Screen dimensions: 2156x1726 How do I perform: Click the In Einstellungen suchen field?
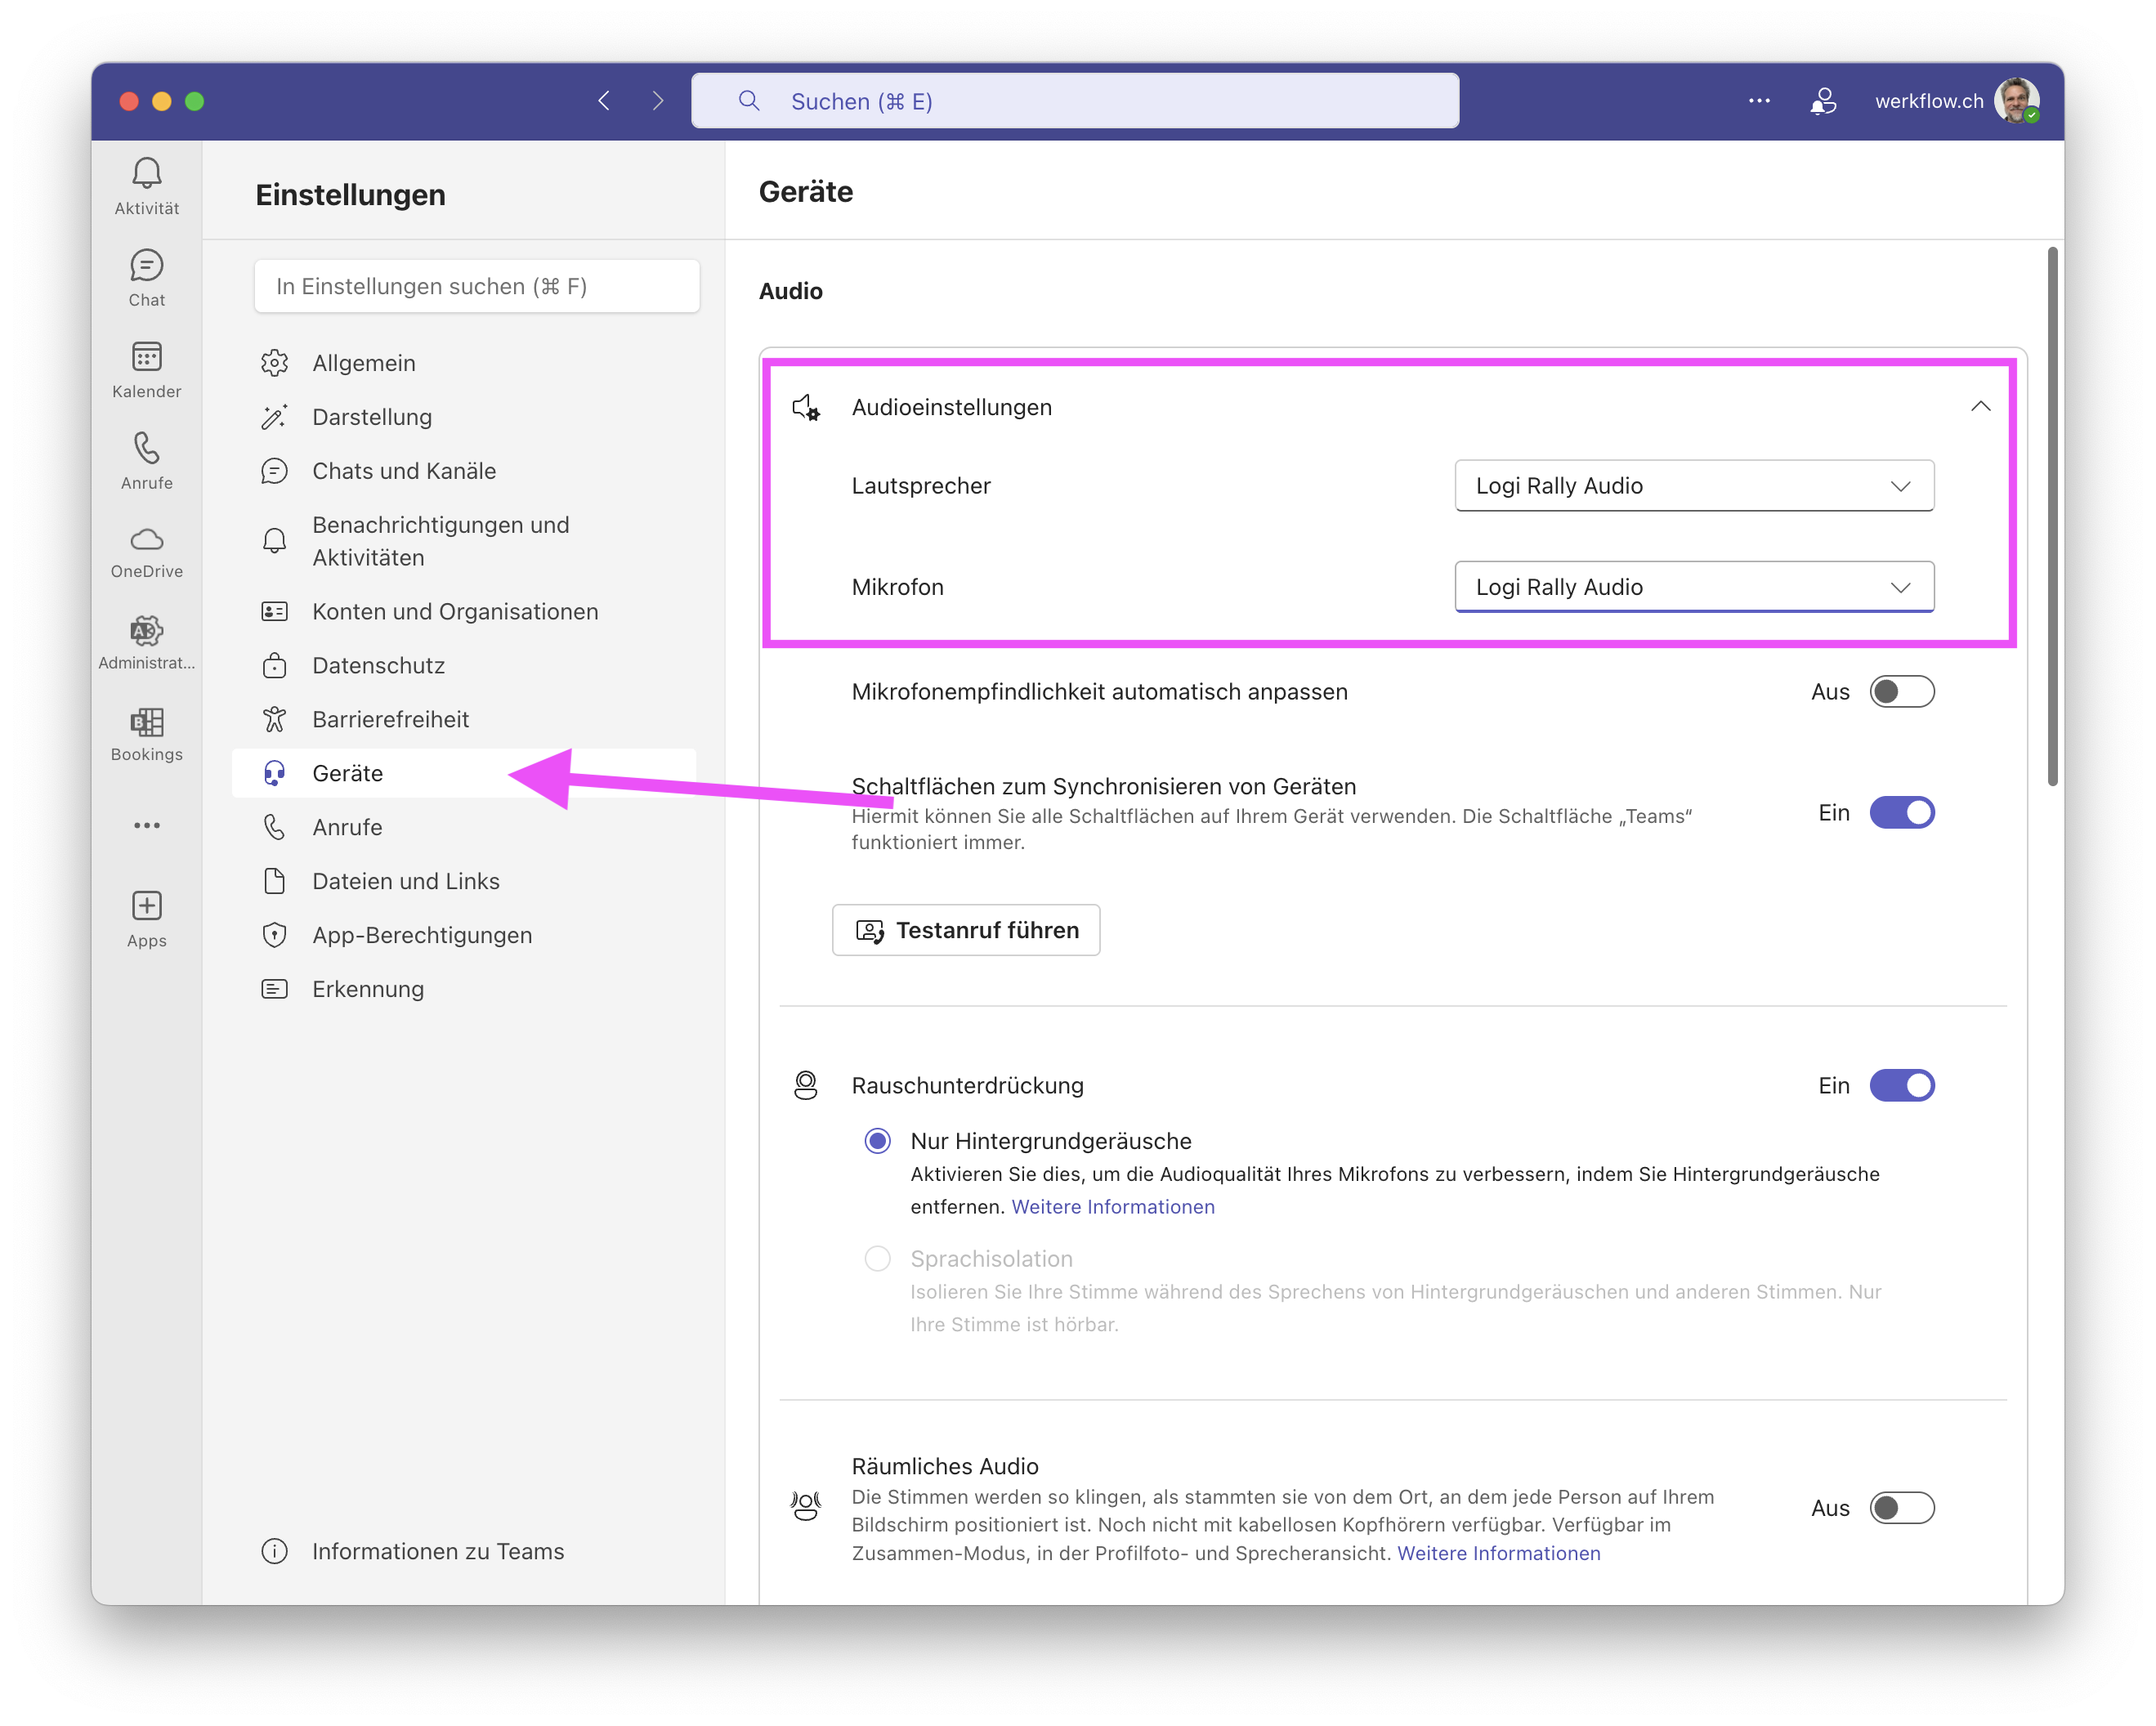(476, 287)
